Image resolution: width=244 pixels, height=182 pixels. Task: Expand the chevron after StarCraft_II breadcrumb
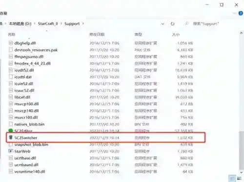point(61,24)
